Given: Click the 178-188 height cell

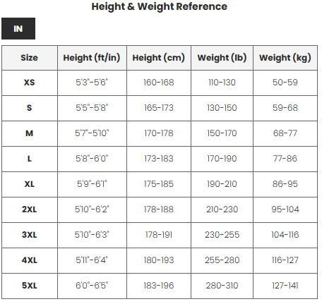Looking at the screenshot, I should tap(159, 209).
